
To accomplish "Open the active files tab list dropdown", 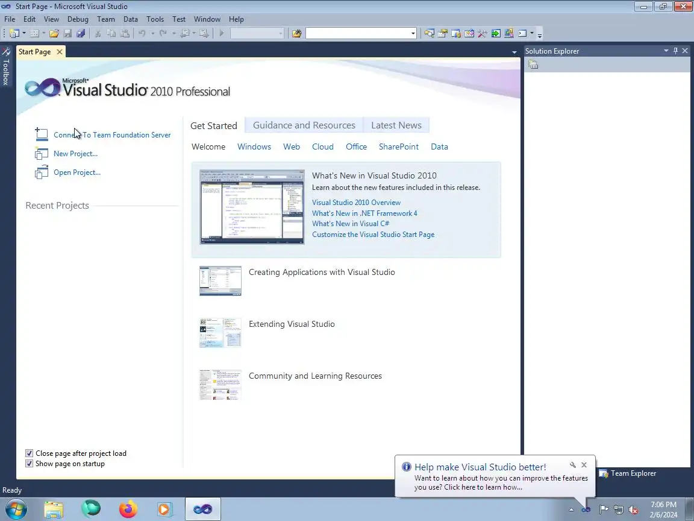I will point(514,52).
